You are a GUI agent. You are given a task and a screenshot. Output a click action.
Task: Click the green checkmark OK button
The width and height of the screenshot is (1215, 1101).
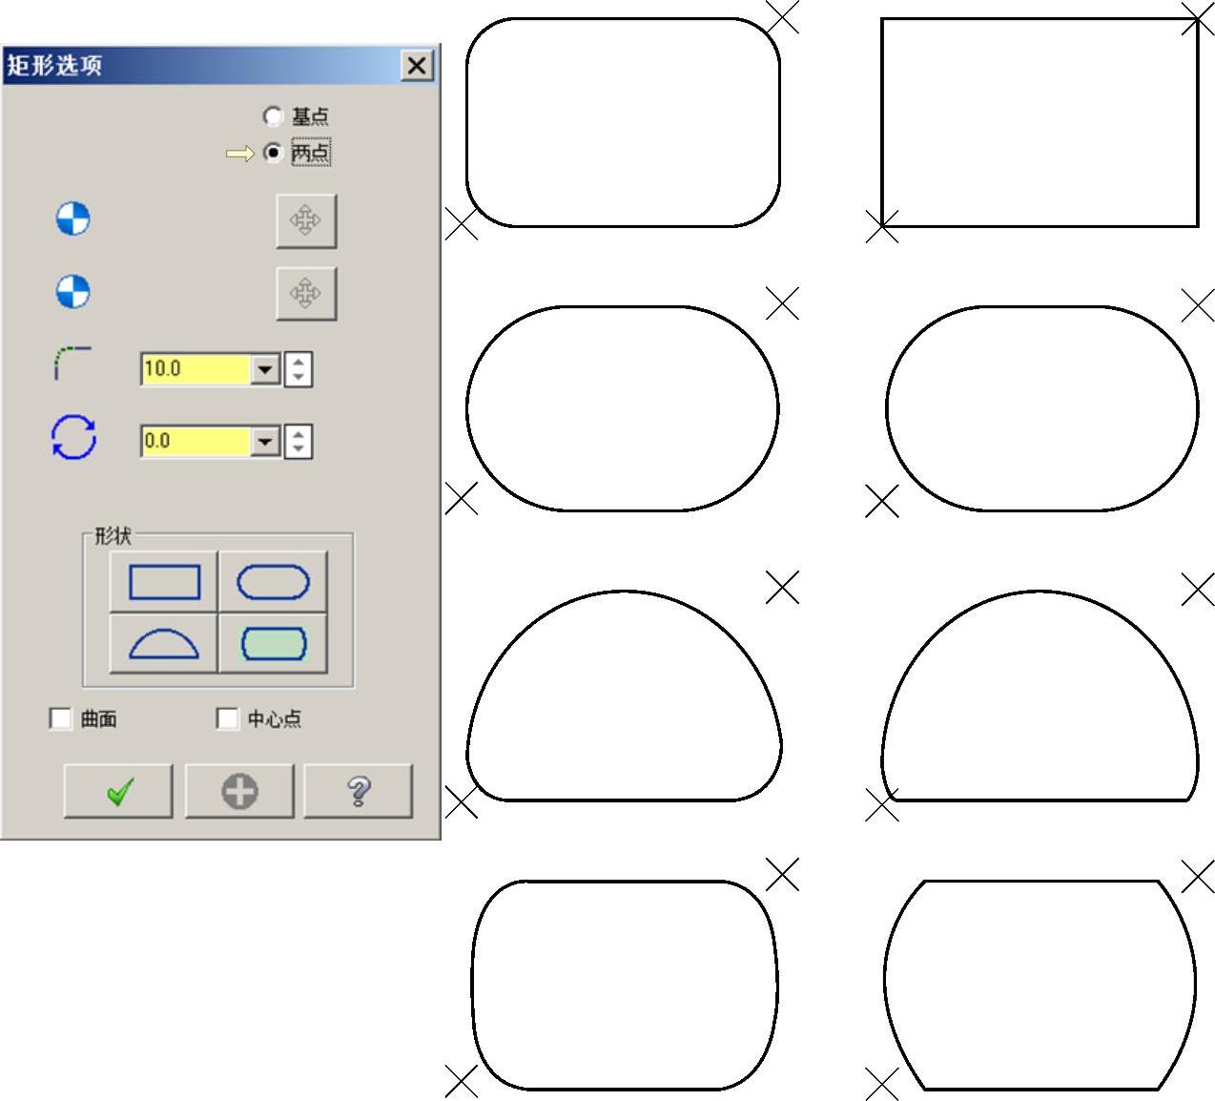tap(119, 791)
